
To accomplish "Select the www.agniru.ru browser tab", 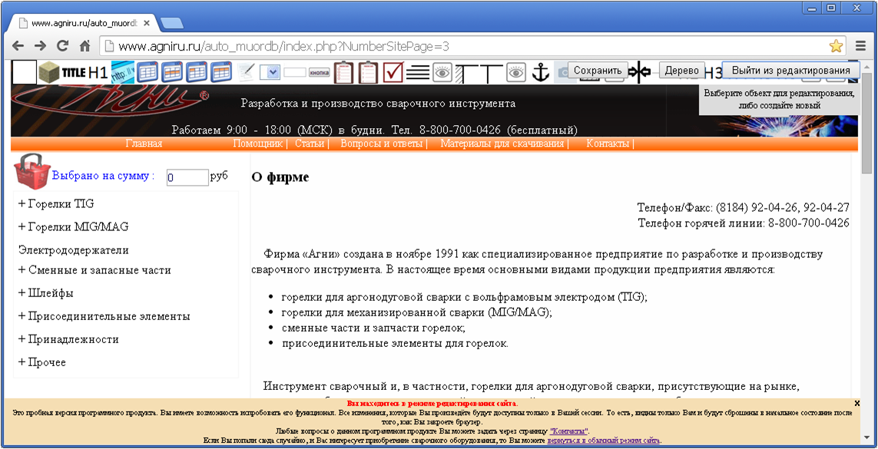I will [84, 24].
